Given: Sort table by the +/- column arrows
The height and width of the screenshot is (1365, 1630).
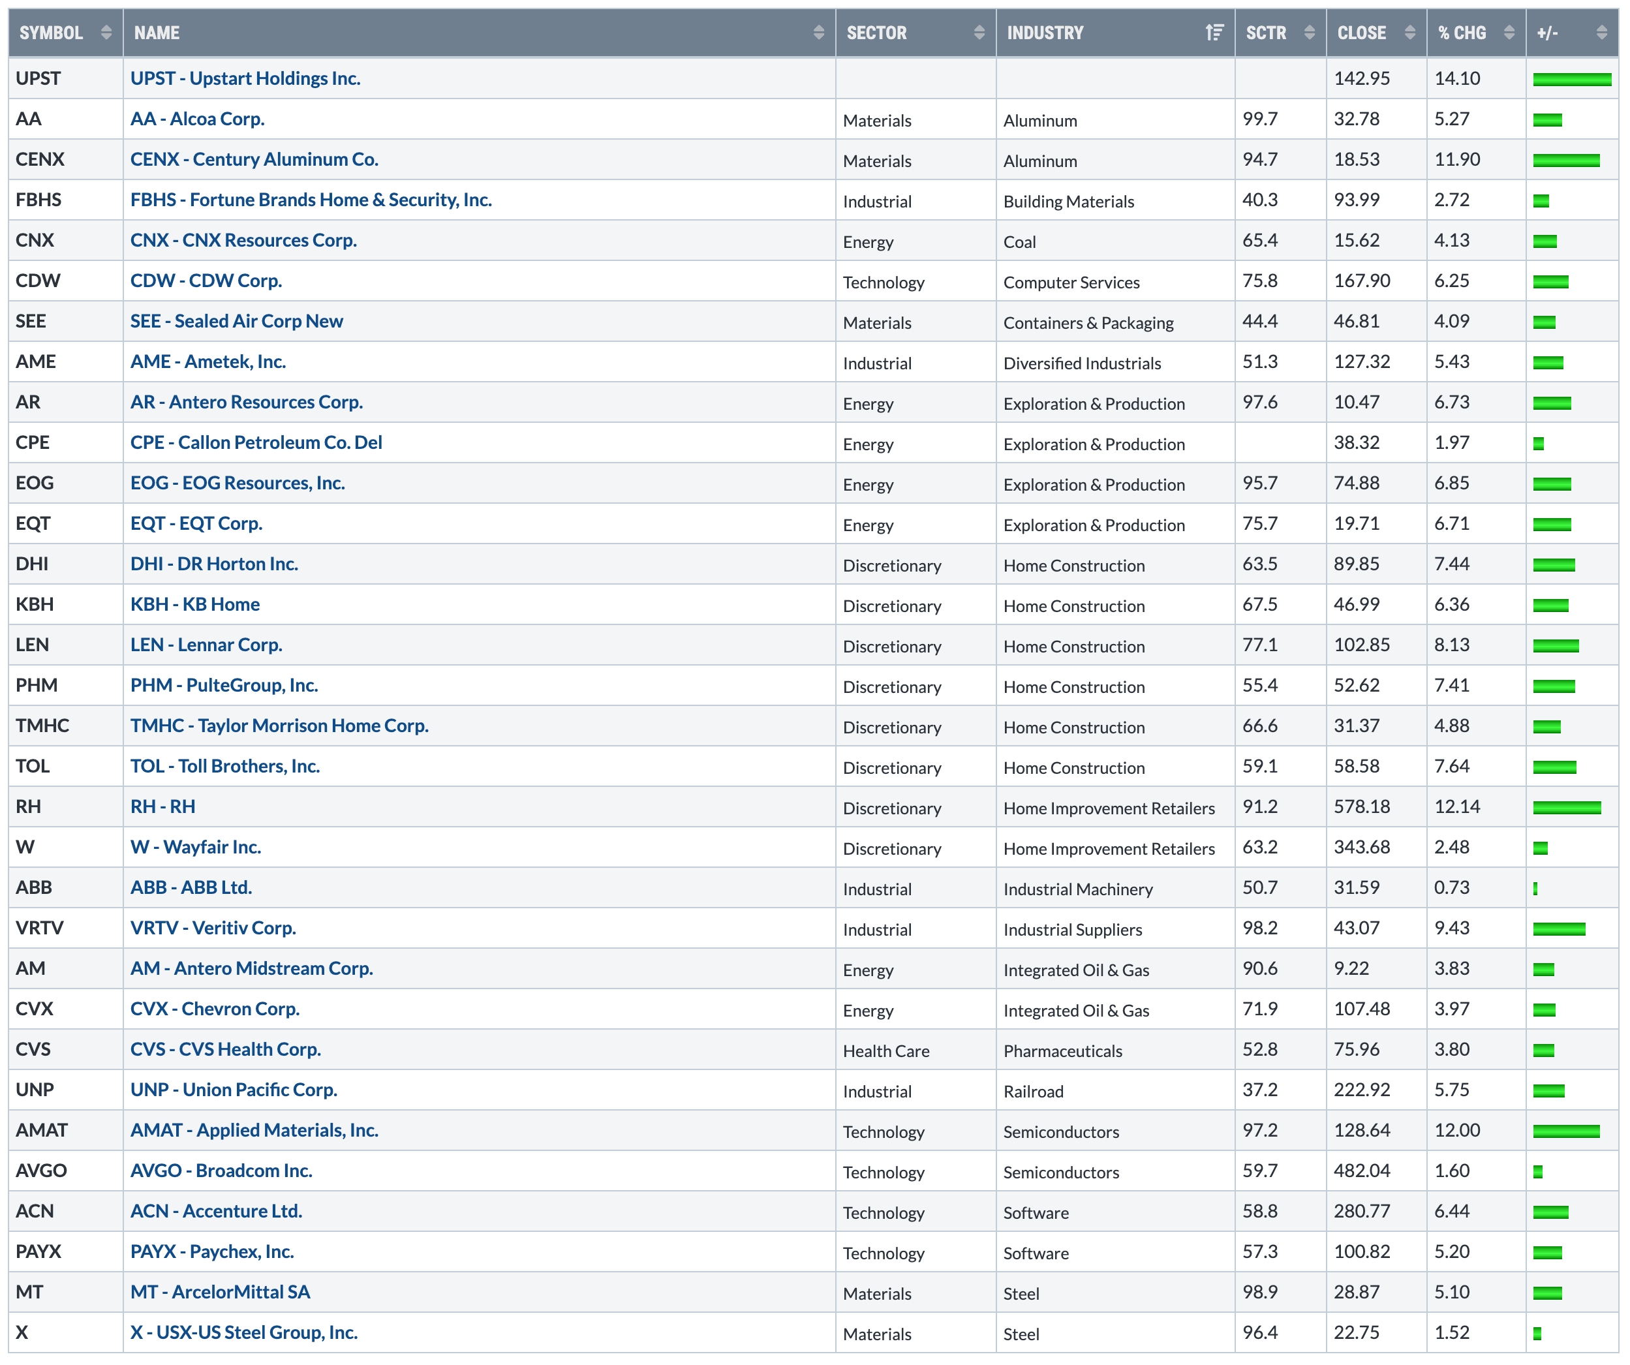Looking at the screenshot, I should pos(1601,33).
